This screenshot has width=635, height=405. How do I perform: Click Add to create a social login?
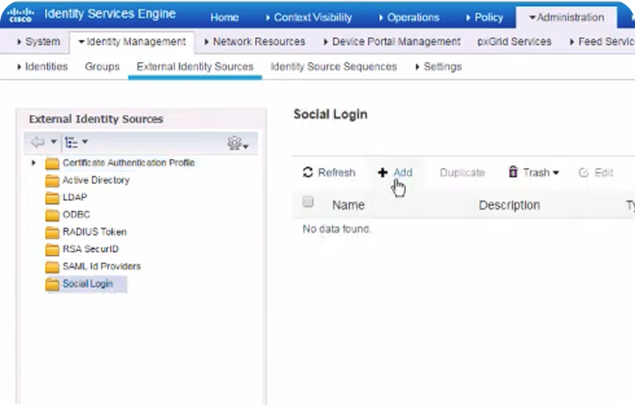tap(403, 173)
